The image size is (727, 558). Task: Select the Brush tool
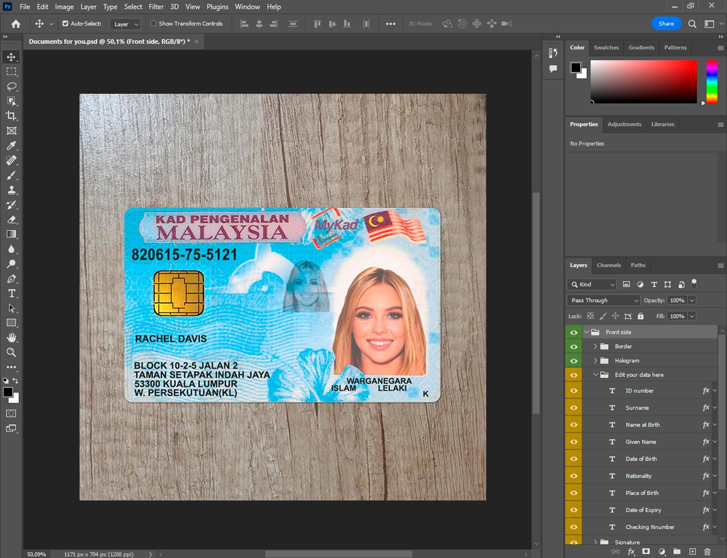(x=12, y=175)
